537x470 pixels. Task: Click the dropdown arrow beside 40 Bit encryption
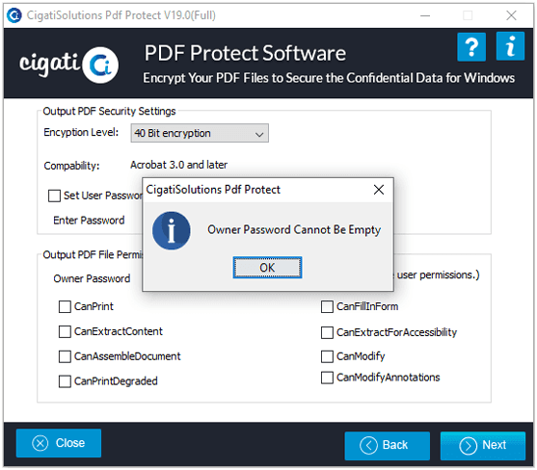coord(259,134)
